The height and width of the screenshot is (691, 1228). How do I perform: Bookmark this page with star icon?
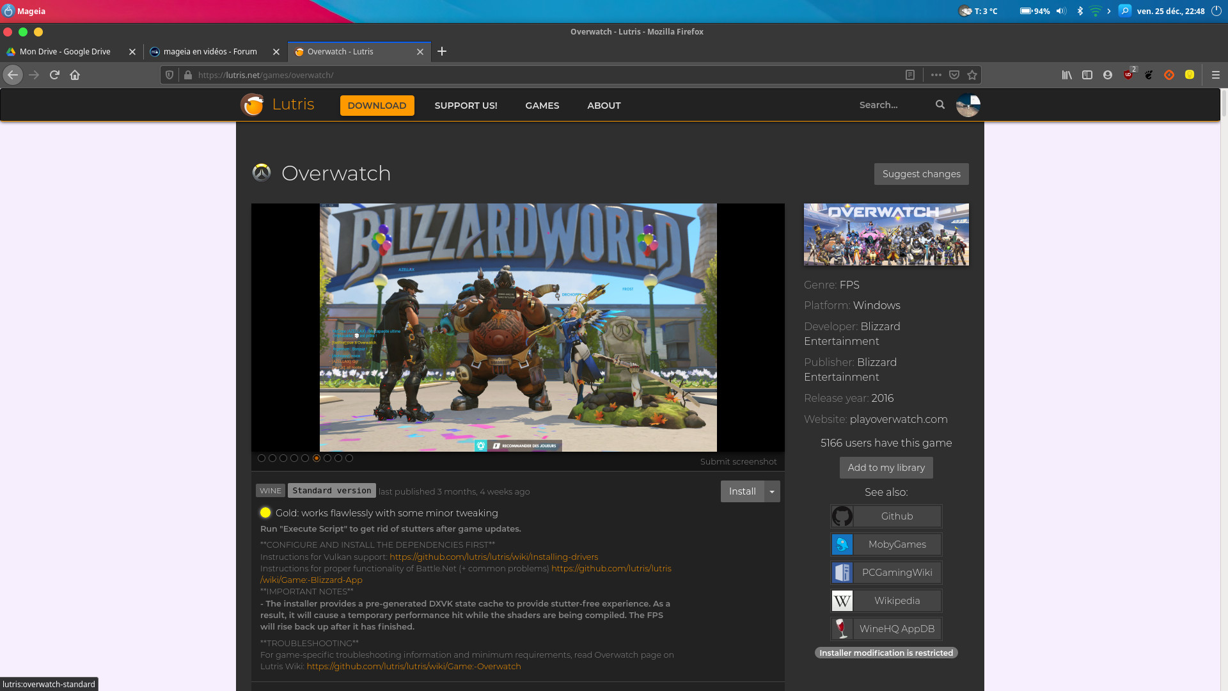point(972,75)
